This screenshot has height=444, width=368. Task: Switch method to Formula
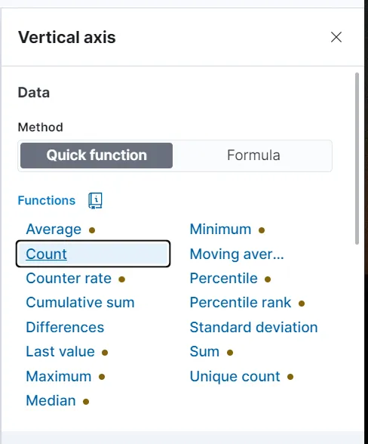coord(253,156)
